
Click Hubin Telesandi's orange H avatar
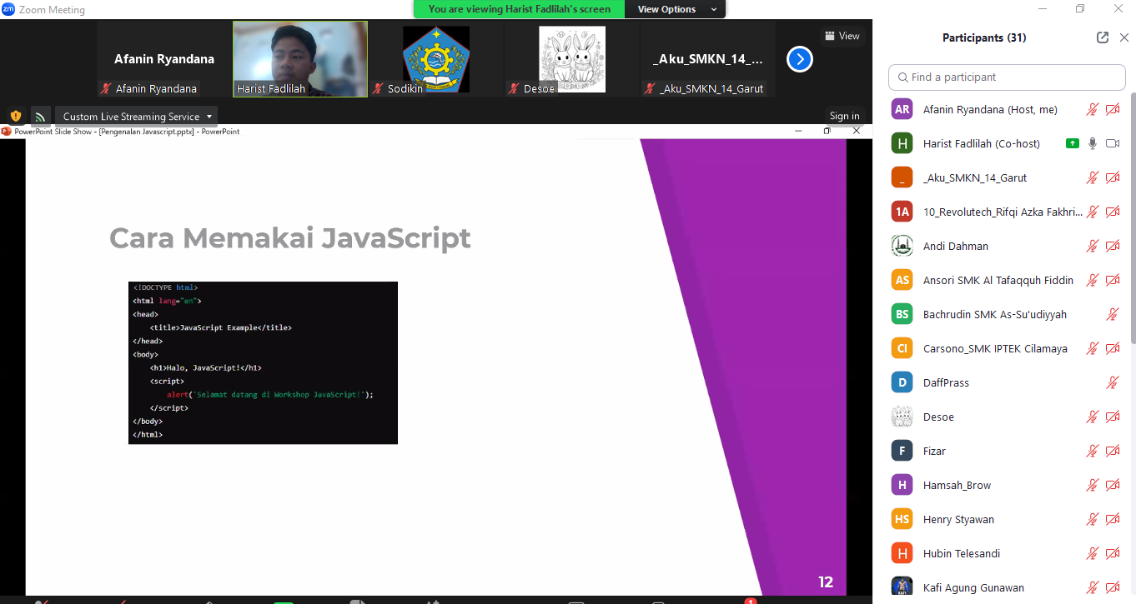click(902, 553)
